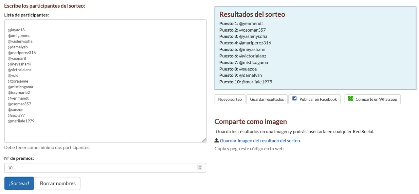The image size is (419, 194).
Task: Click the ¡Sortear! button
Action: pyautogui.click(x=19, y=184)
